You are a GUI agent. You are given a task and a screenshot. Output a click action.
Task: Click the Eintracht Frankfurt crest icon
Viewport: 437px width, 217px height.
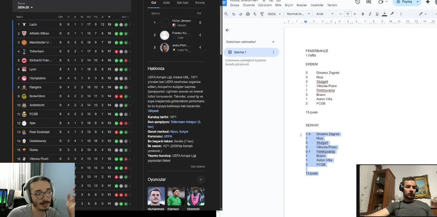pos(24,60)
